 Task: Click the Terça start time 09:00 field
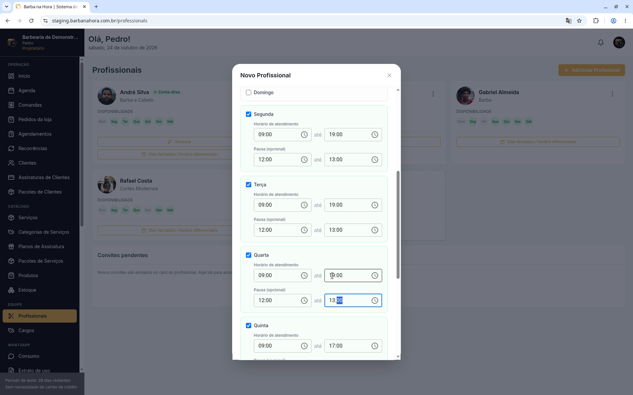(x=282, y=205)
